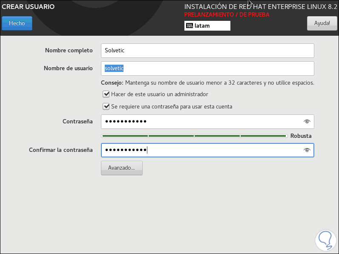Click the Robusta strength label
Viewport: 339px width, 254px height.
[301, 136]
